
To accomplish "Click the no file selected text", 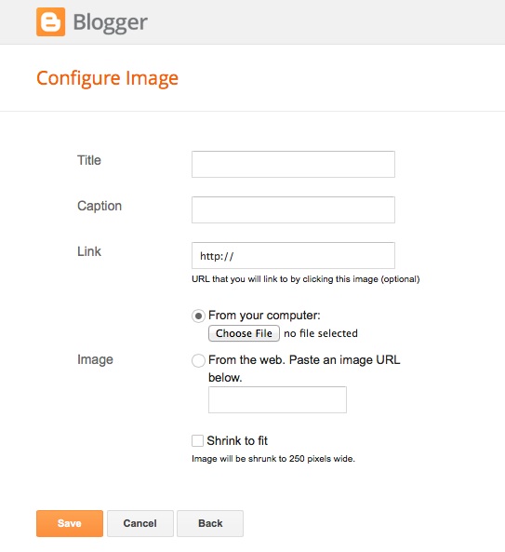I will click(x=321, y=333).
